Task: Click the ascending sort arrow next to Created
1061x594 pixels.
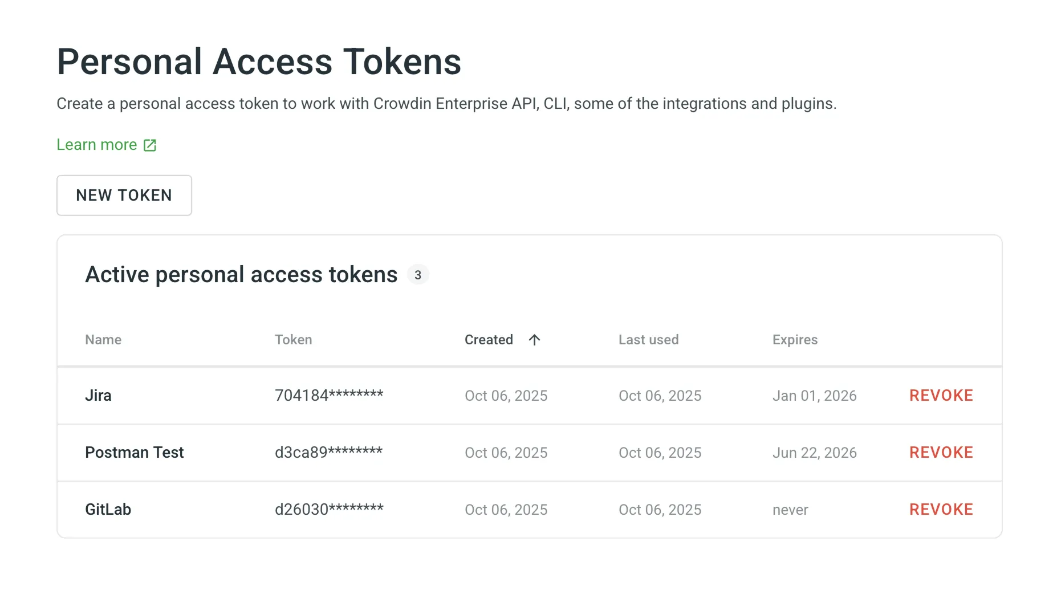Action: (x=534, y=339)
